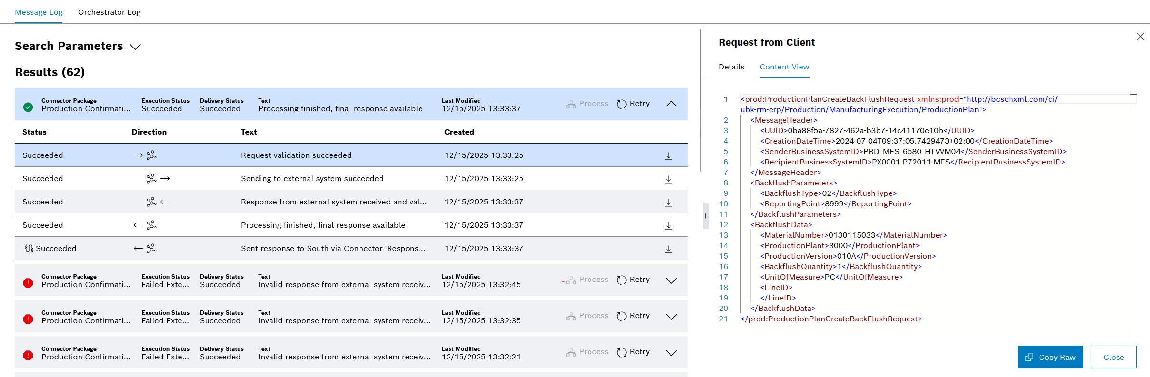Viewport: 1150px width, 377px height.
Task: Download the Sending to external system message
Action: click(x=668, y=179)
